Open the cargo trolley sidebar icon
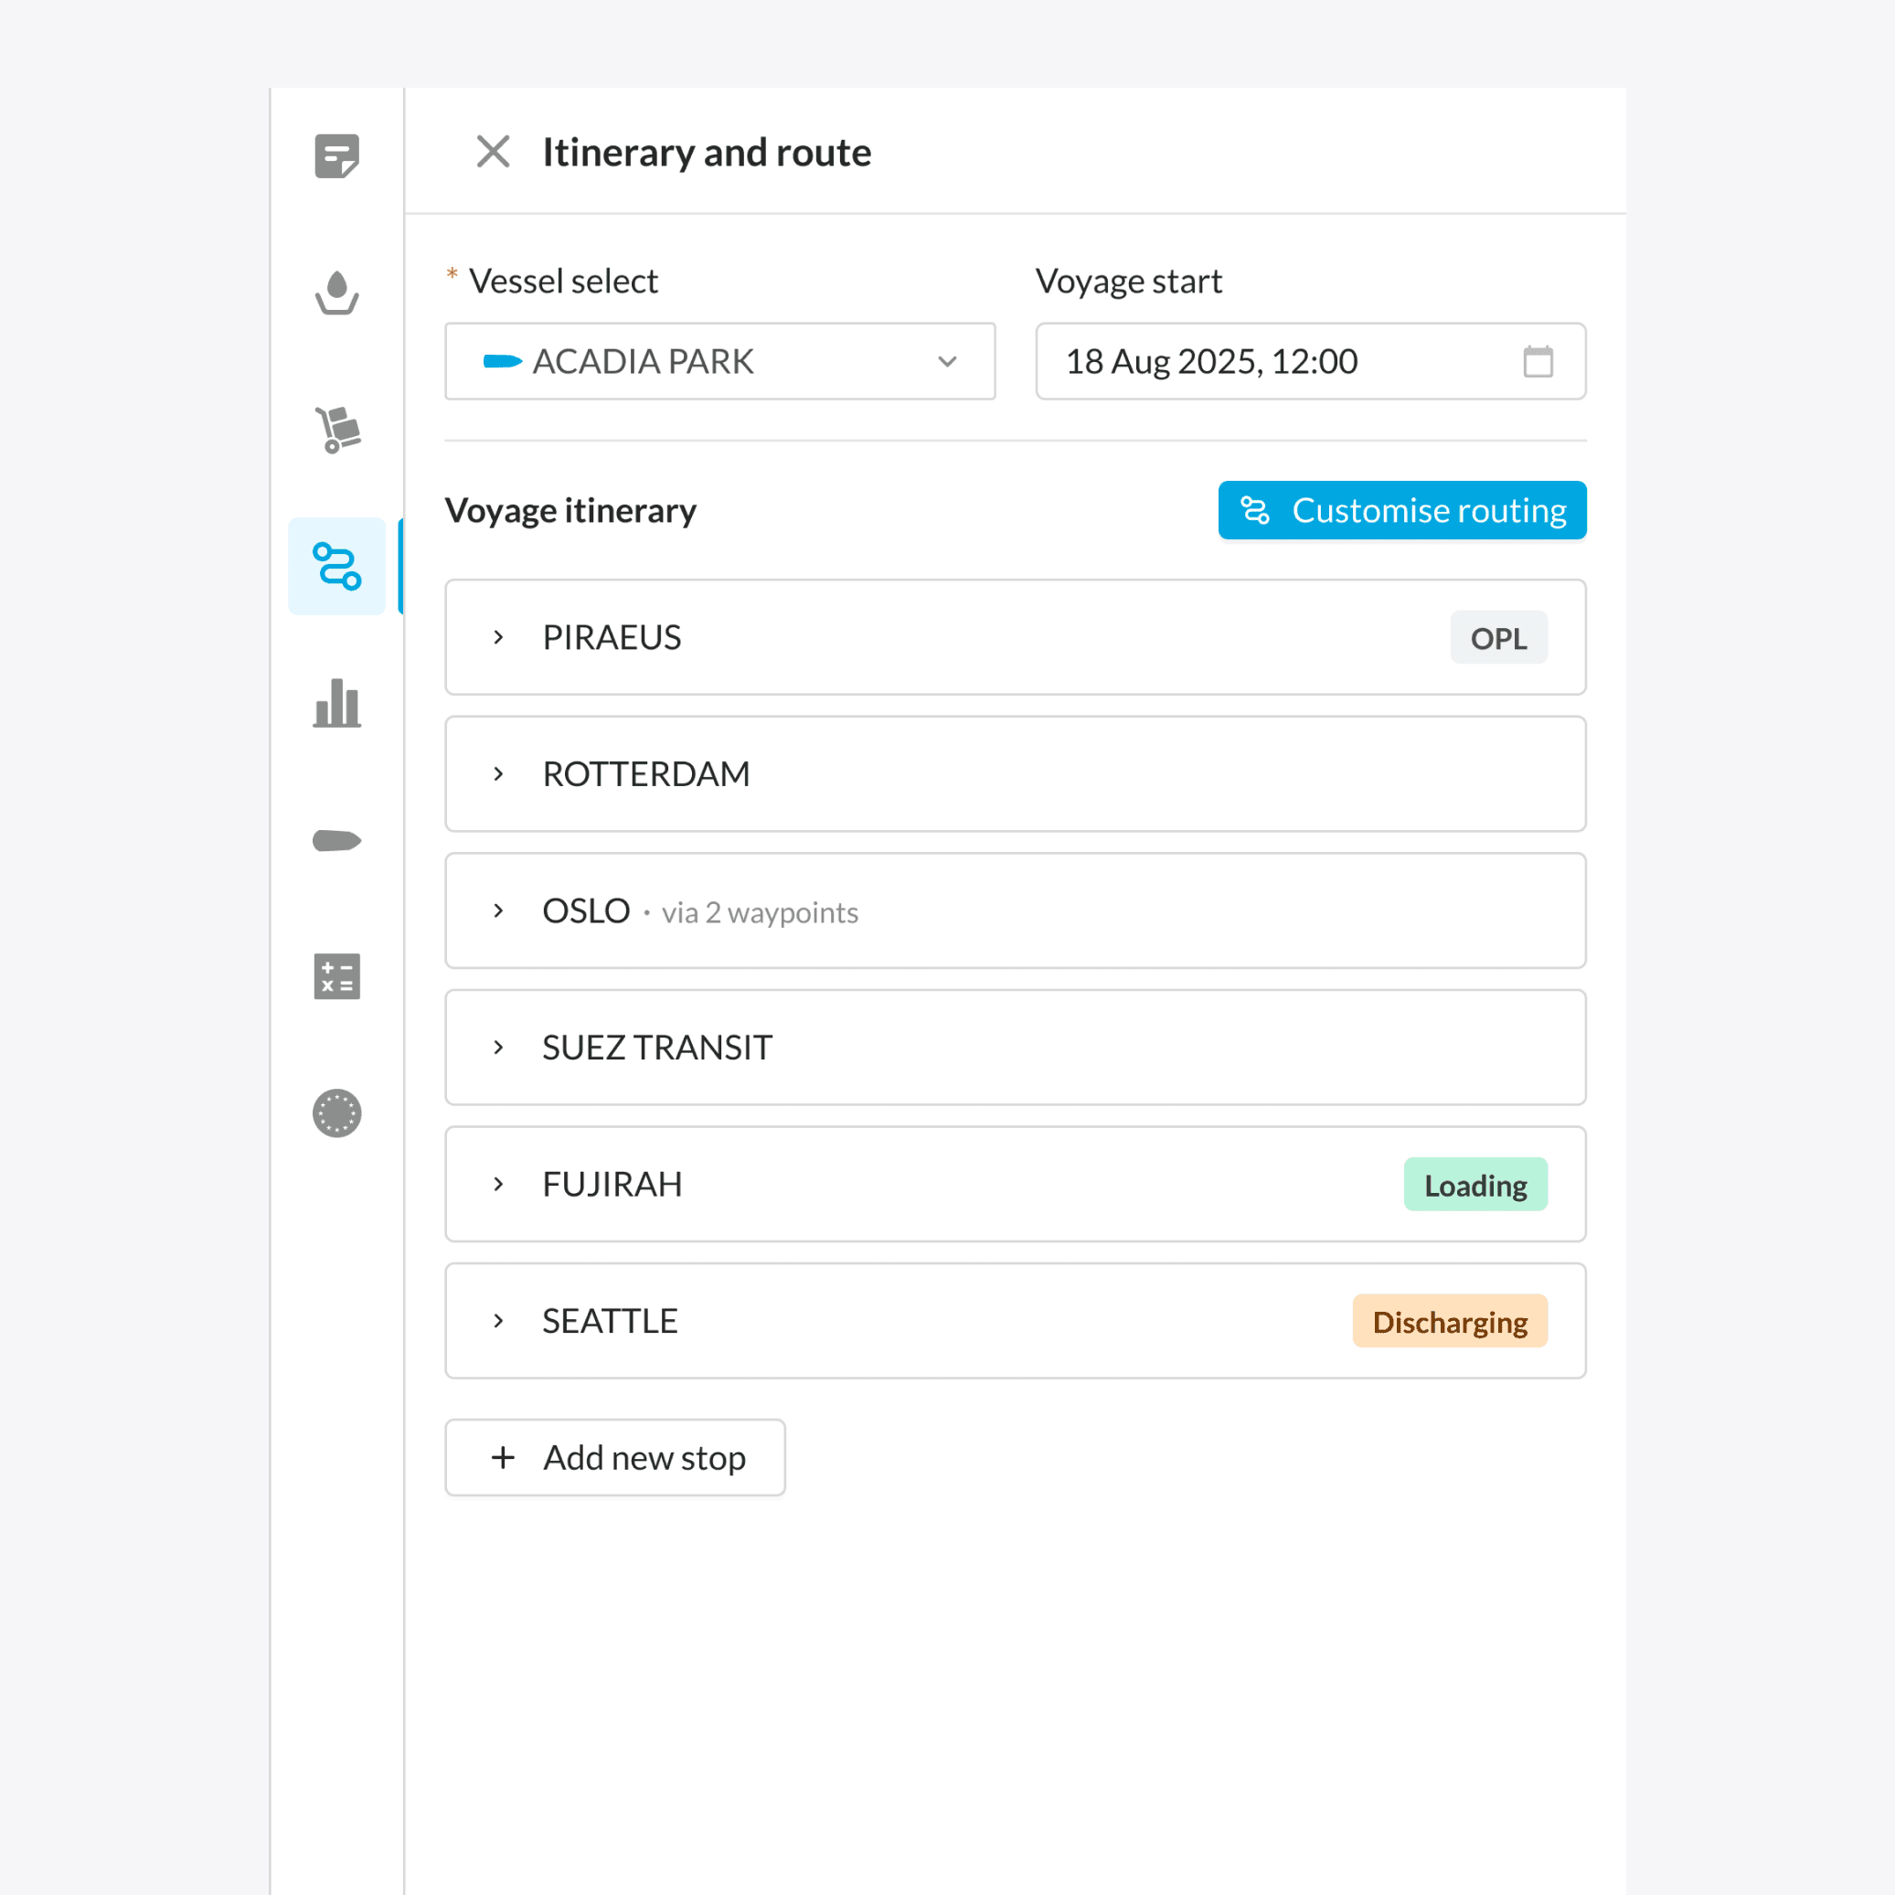 (336, 430)
